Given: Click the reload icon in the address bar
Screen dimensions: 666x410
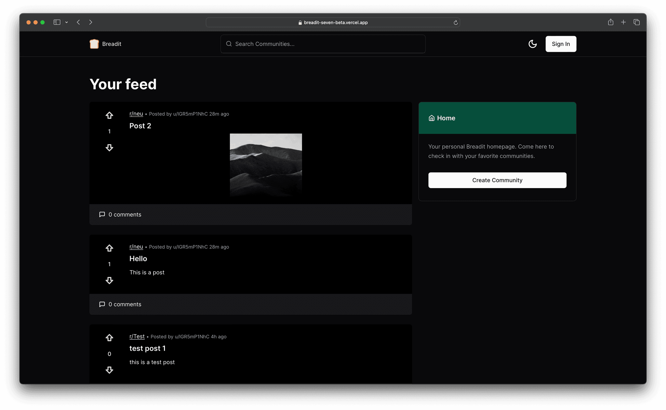Looking at the screenshot, I should click(x=456, y=22).
